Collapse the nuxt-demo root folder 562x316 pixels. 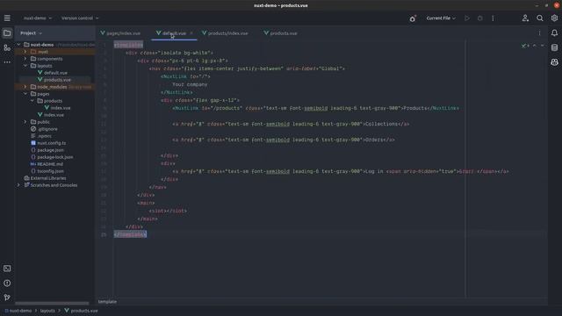pos(18,45)
